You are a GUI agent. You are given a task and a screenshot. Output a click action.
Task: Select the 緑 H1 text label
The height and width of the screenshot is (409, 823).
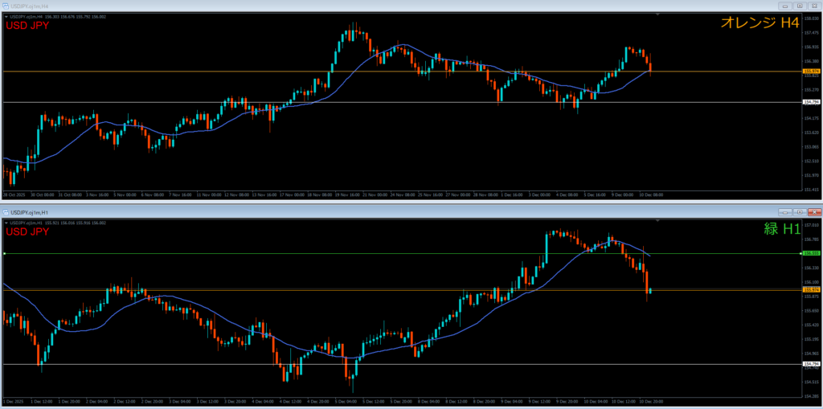tap(781, 230)
